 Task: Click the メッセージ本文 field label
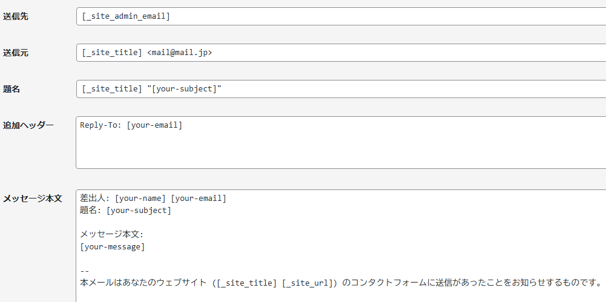[x=33, y=198]
